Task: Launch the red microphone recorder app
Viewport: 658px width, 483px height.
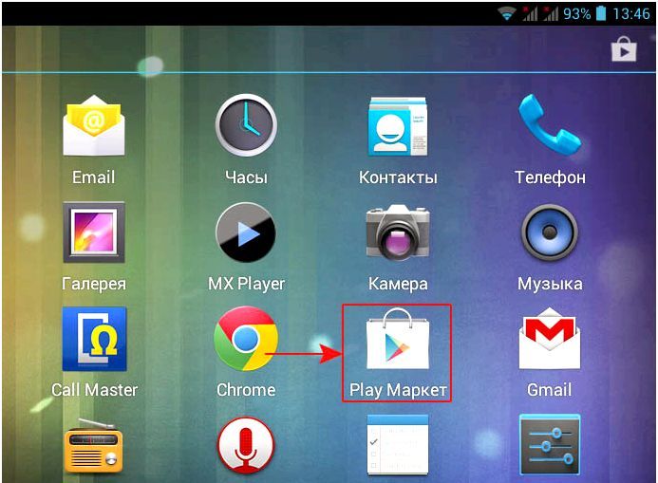Action: pos(246,446)
